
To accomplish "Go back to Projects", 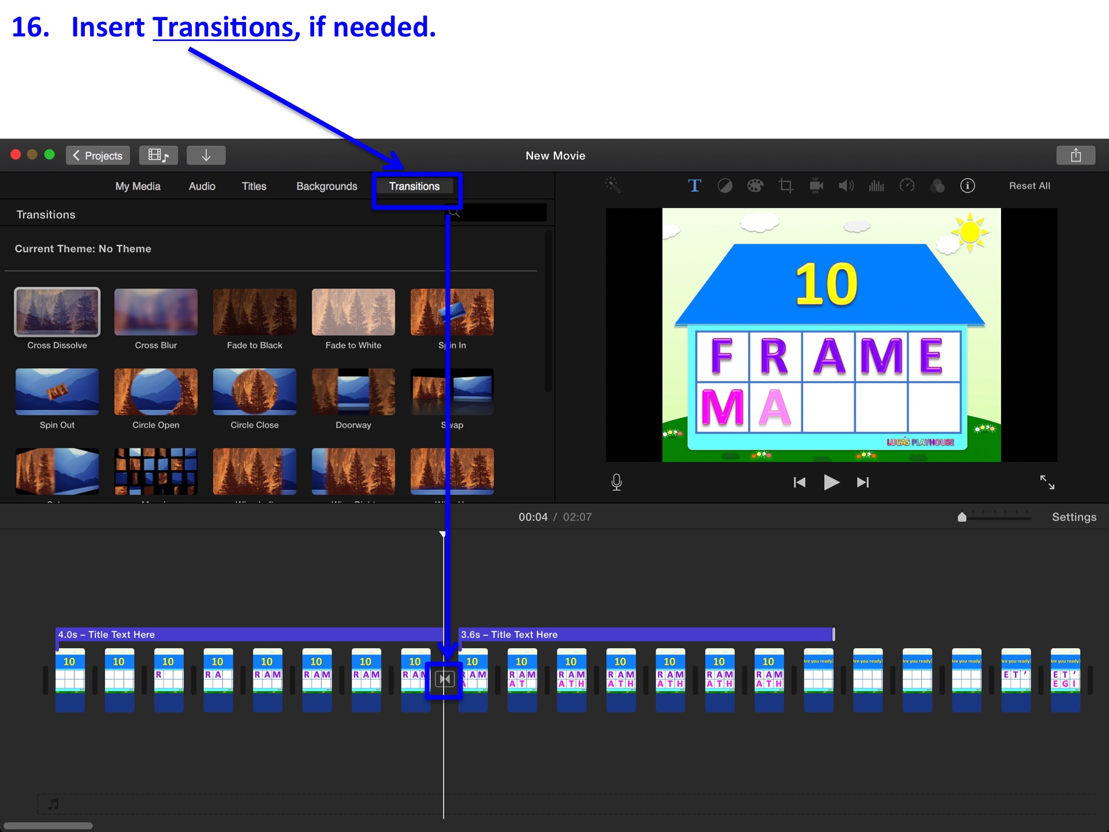I will (98, 155).
